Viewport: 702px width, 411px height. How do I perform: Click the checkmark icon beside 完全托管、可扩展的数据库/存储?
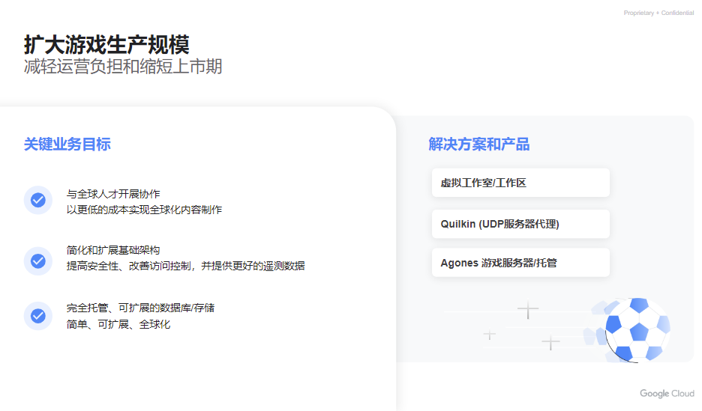38,316
